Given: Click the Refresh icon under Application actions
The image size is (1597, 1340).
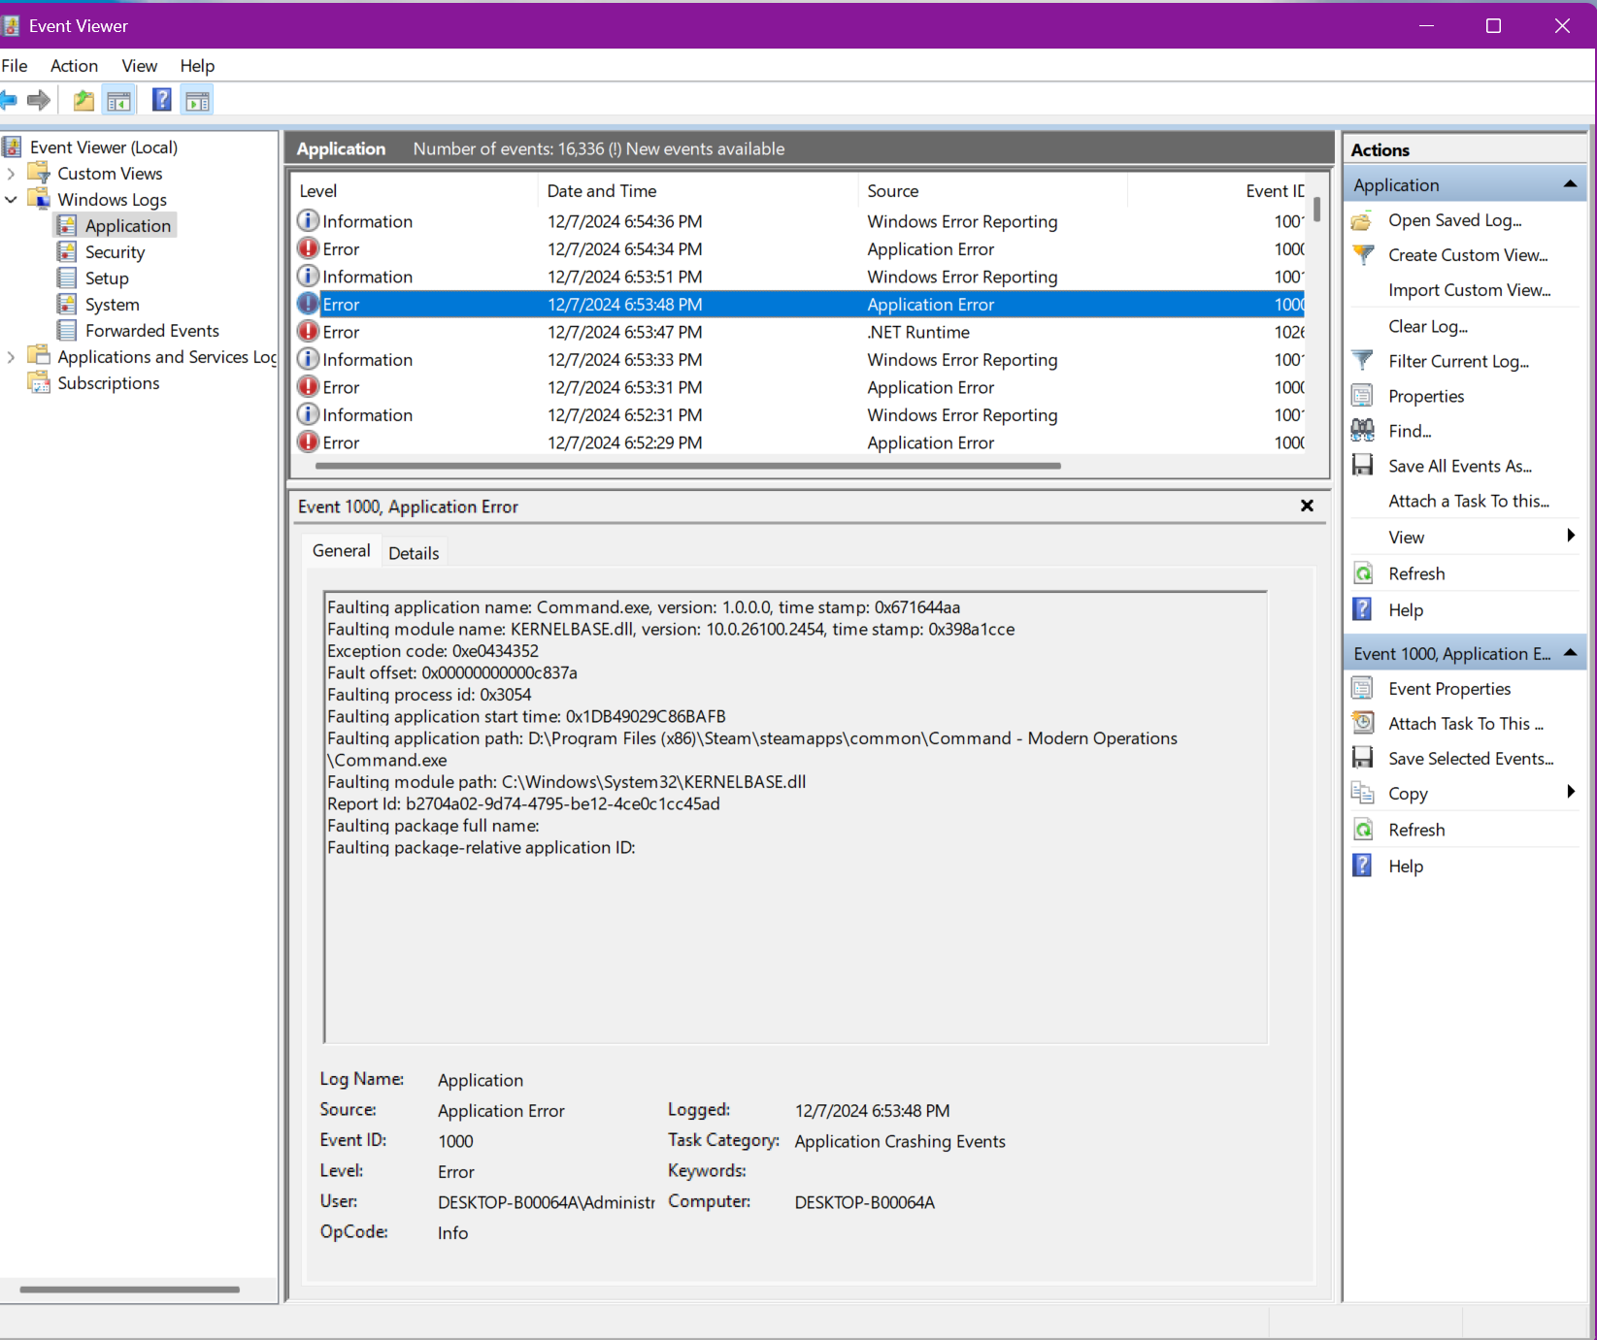Looking at the screenshot, I should click(1363, 573).
